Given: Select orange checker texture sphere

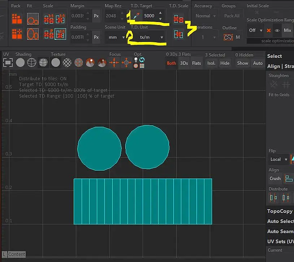Looking at the screenshot, I should 79,63.
